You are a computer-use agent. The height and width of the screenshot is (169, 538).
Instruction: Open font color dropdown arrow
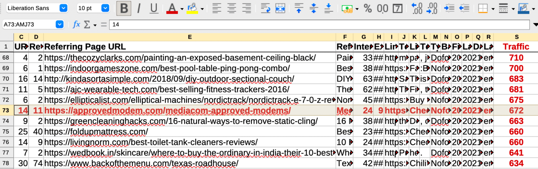(182, 9)
